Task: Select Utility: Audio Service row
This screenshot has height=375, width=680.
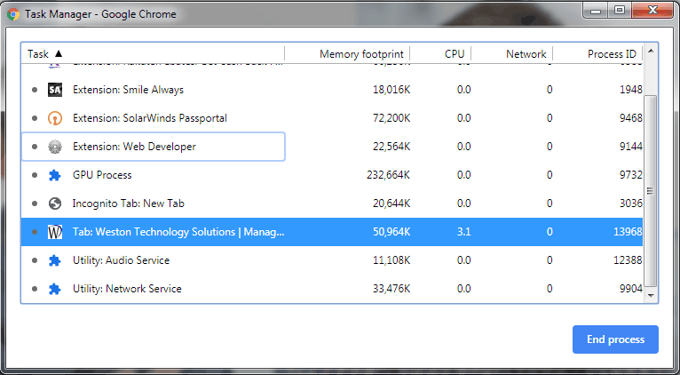Action: click(x=332, y=260)
